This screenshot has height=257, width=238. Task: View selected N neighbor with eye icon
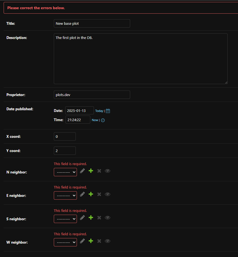point(108,171)
